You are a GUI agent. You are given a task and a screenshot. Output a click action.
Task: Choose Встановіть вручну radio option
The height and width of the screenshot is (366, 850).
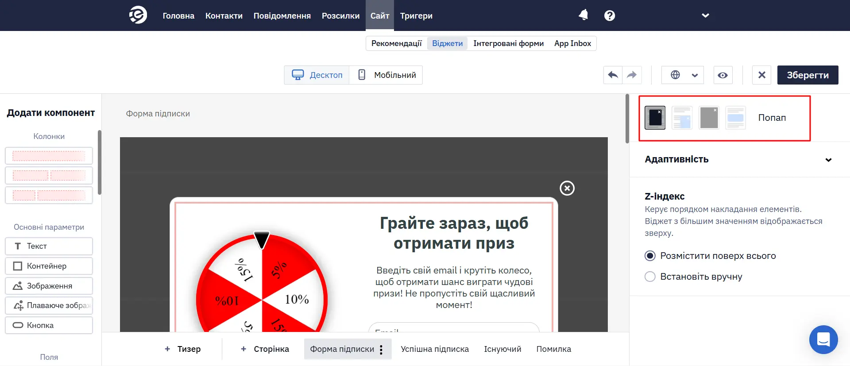coord(650,277)
